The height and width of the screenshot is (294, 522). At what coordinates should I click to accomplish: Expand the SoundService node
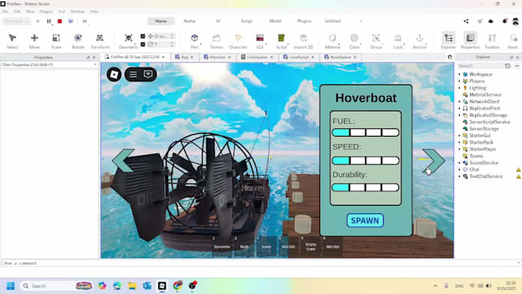(459, 163)
